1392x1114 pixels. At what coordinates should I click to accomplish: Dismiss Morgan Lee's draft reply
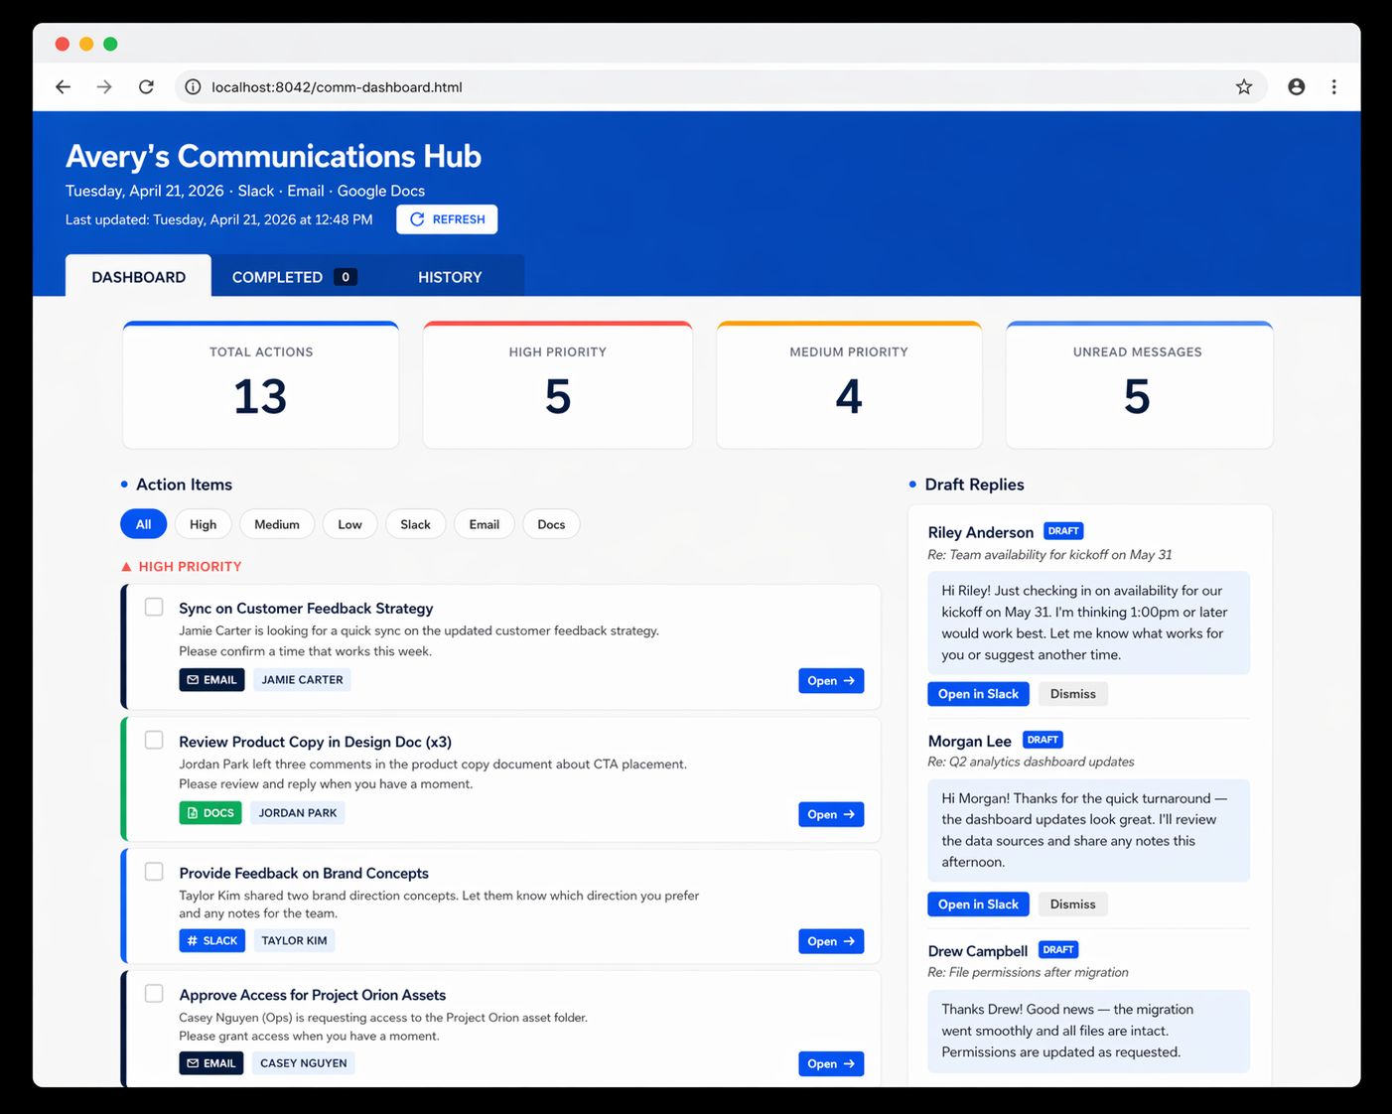point(1072,904)
